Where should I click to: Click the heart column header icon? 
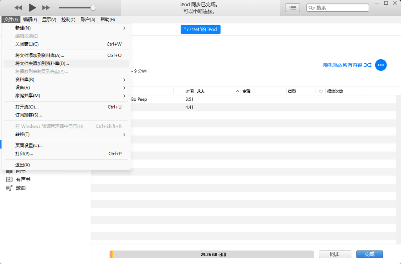coord(320,91)
